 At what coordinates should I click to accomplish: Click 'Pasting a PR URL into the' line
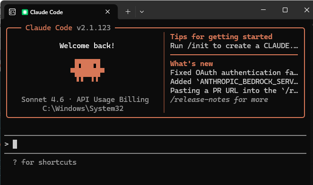click(x=234, y=91)
